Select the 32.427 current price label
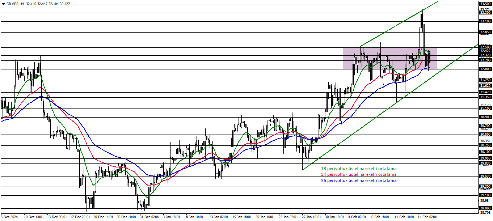This screenshot has width=493, height=221. pyautogui.click(x=485, y=51)
